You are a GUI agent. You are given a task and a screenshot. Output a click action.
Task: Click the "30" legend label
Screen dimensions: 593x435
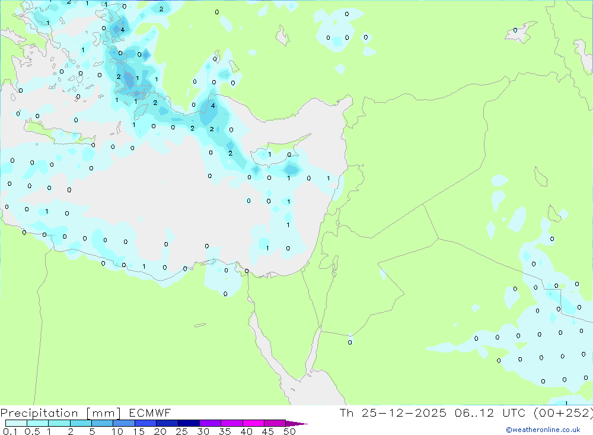[x=203, y=431]
